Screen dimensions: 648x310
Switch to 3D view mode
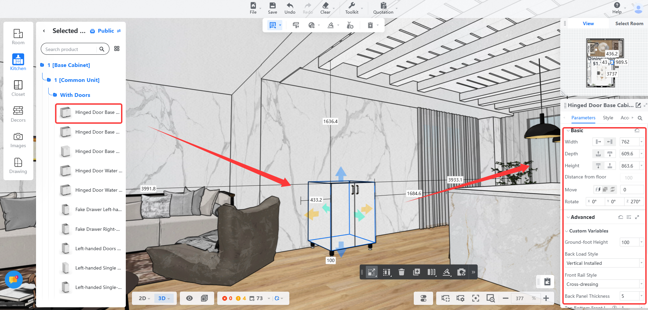164,298
